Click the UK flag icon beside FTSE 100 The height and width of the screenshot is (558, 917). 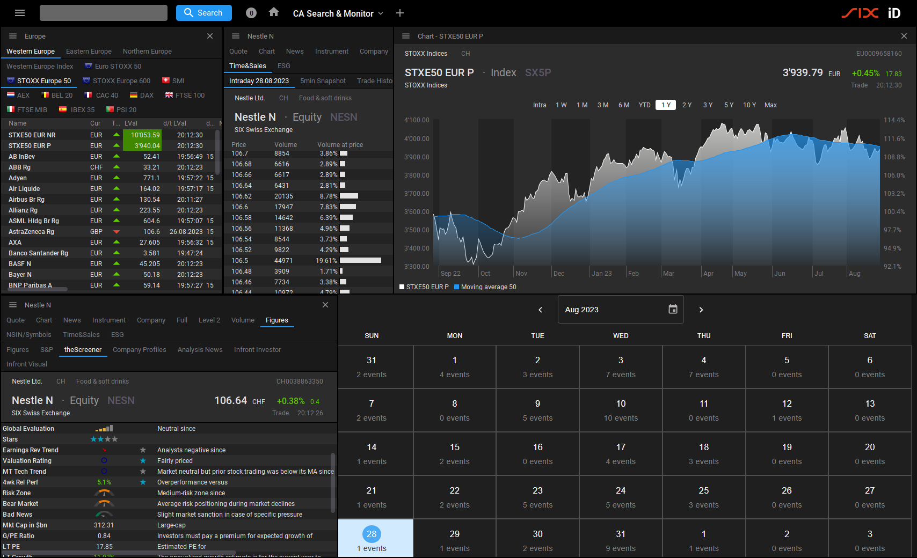pyautogui.click(x=170, y=95)
